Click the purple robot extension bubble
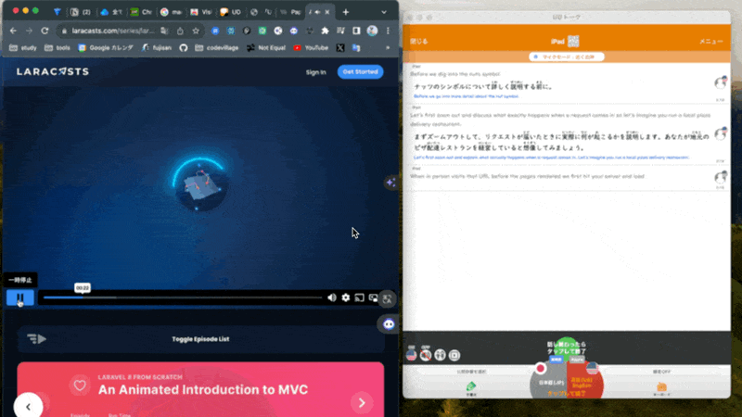The image size is (742, 417). 389,324
